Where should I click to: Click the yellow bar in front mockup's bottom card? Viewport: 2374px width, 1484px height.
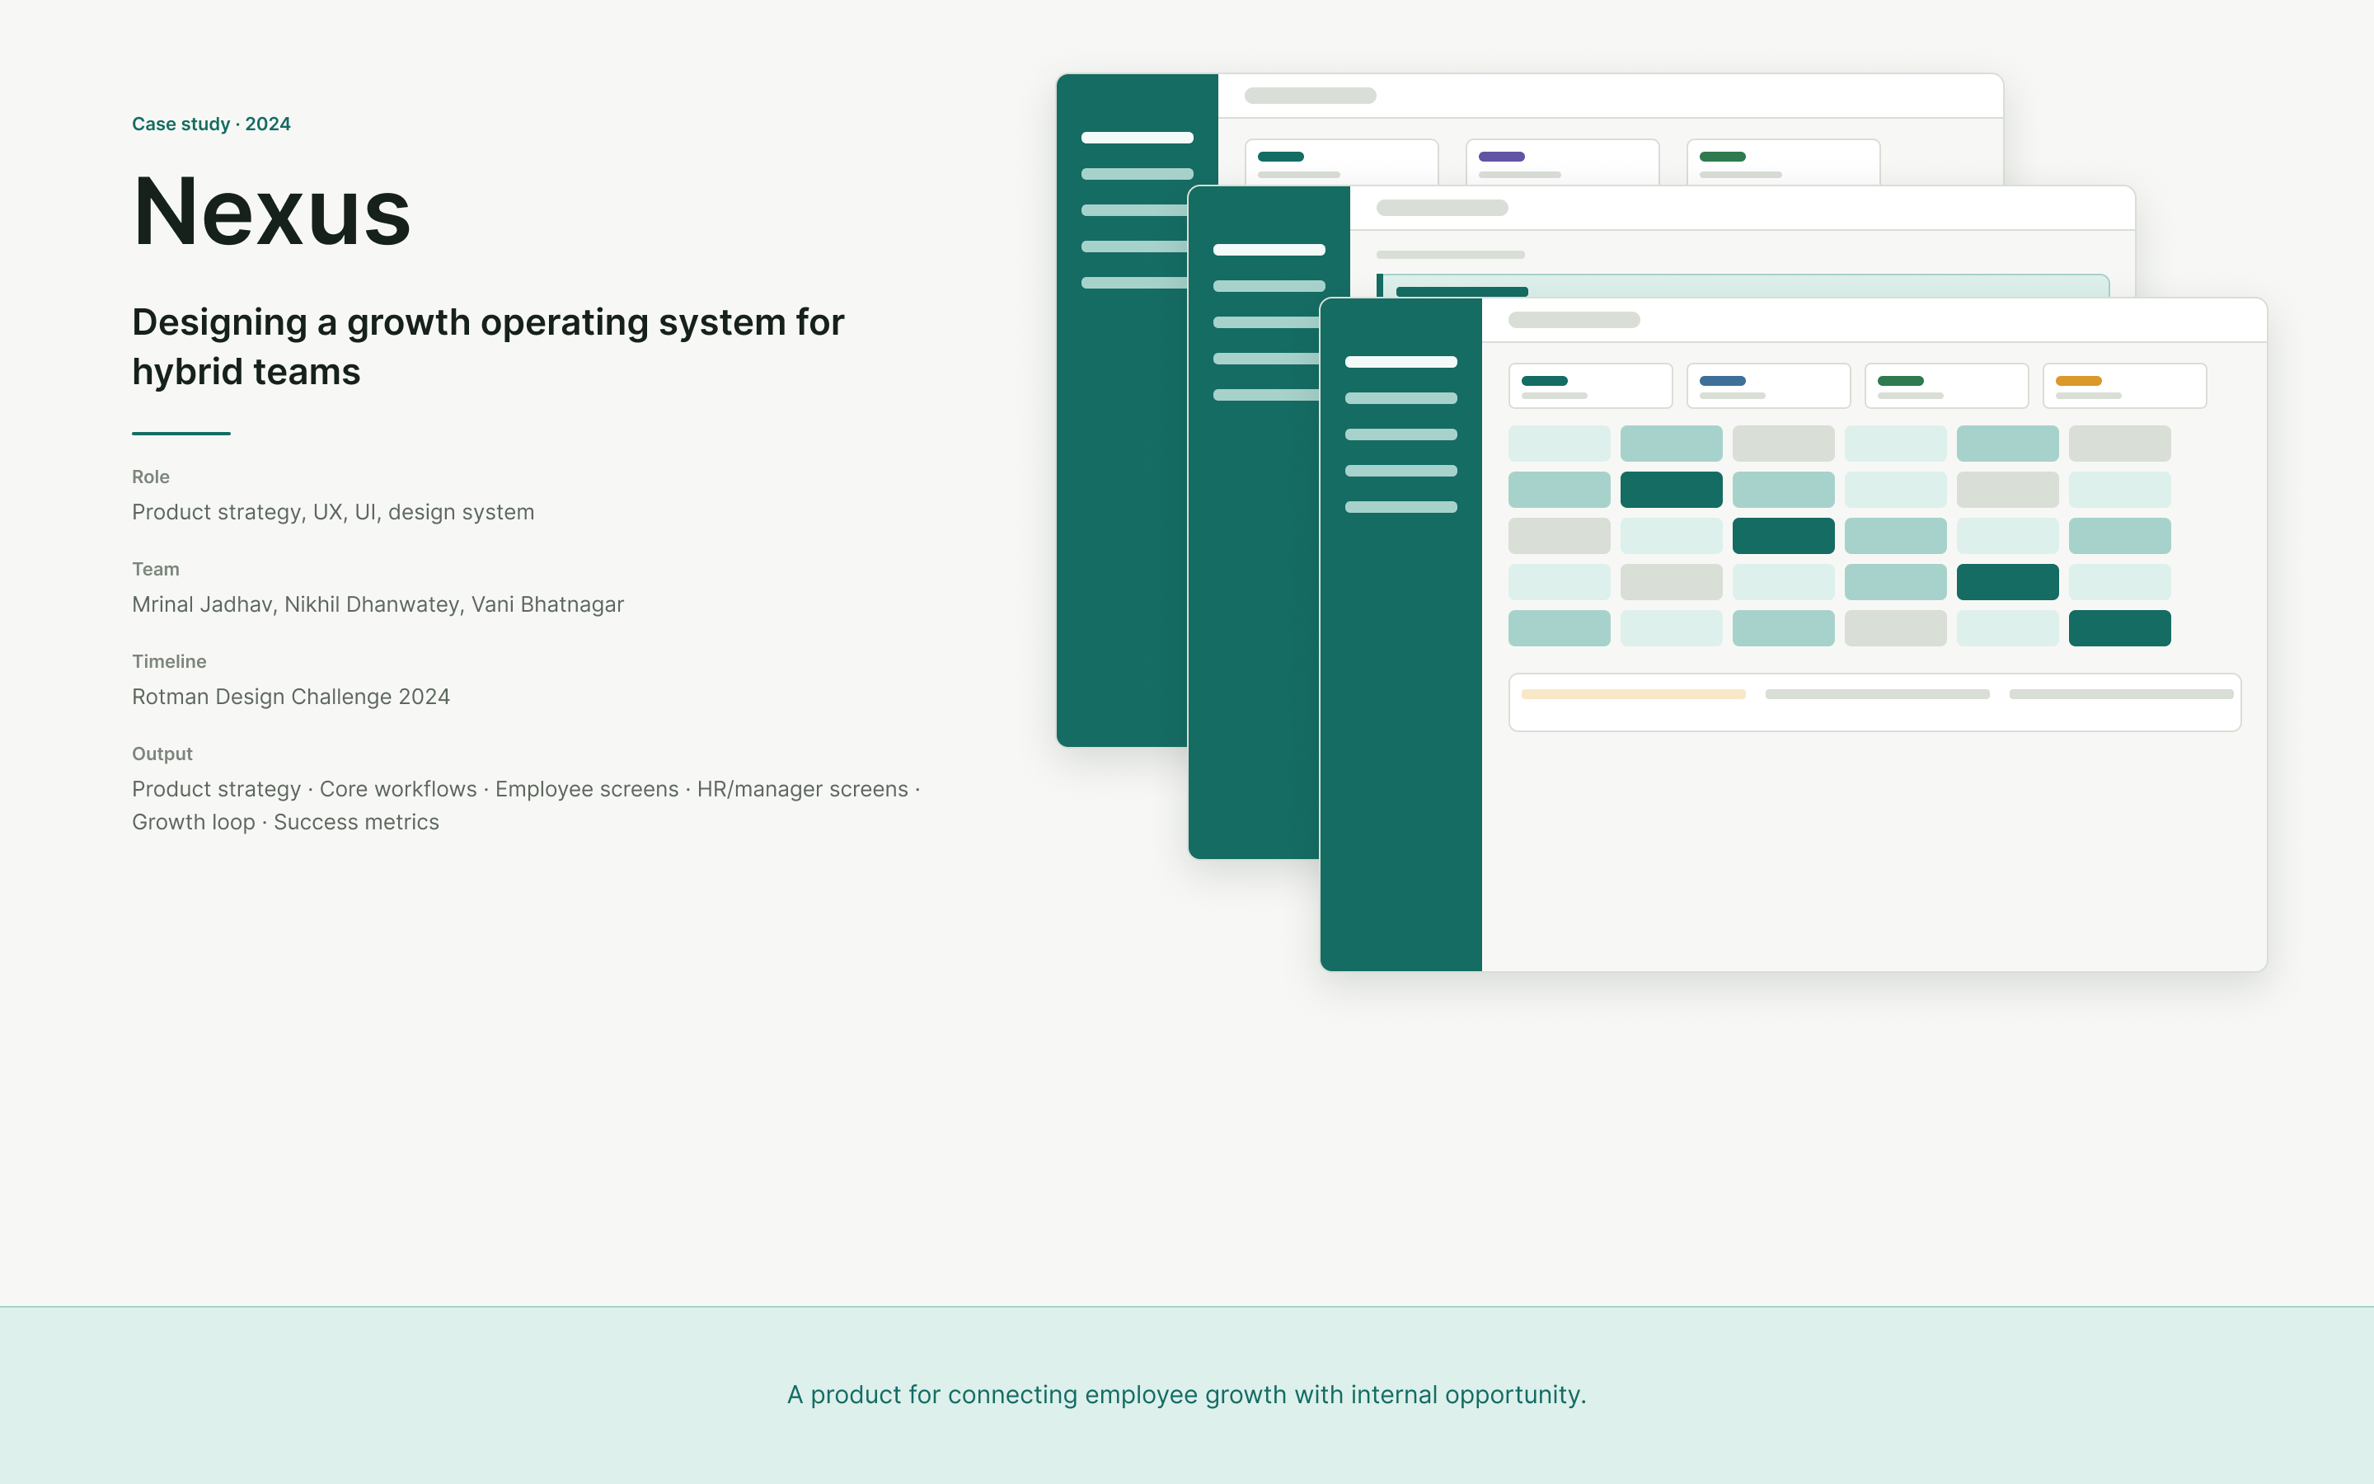(x=1632, y=694)
